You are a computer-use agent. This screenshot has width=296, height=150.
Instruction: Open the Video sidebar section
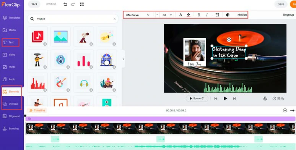9,55
